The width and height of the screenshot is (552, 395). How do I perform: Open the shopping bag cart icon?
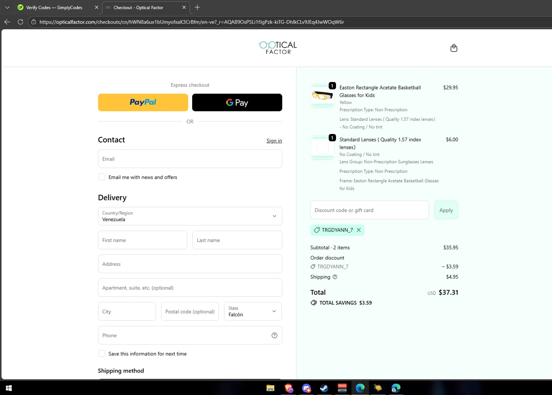click(454, 48)
